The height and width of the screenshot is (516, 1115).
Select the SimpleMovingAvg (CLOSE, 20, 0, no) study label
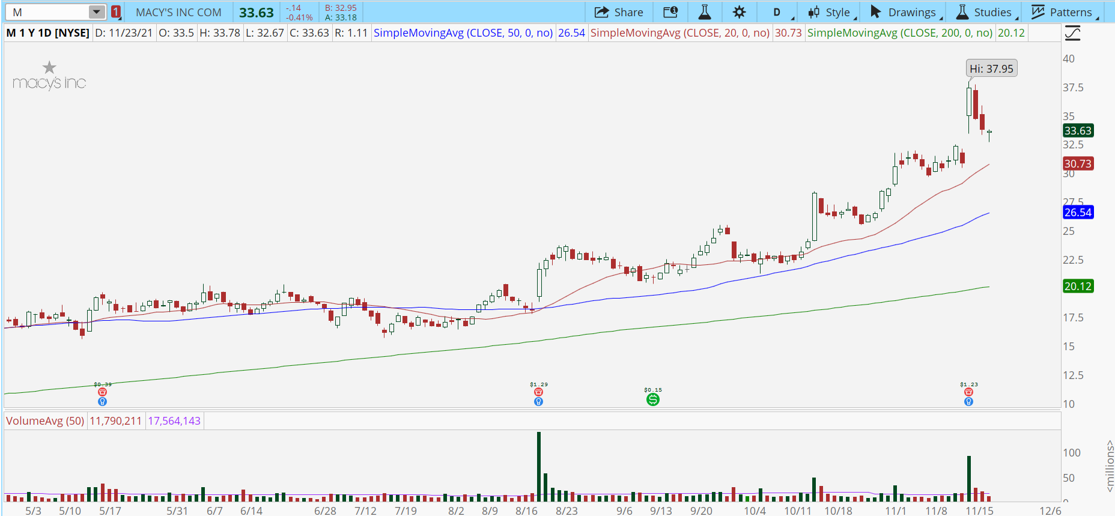[680, 33]
